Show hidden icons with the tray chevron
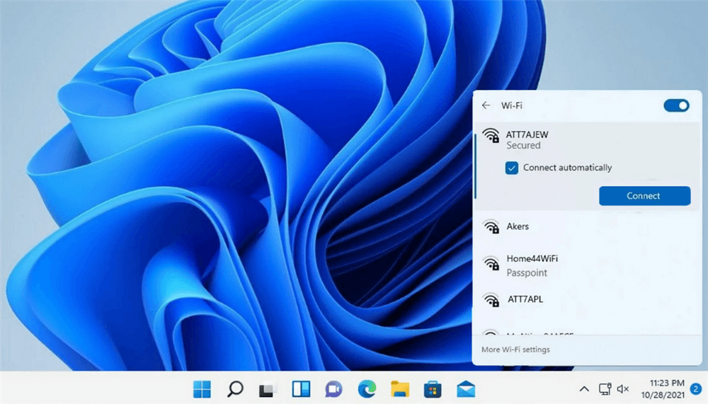The width and height of the screenshot is (708, 404). click(x=584, y=388)
